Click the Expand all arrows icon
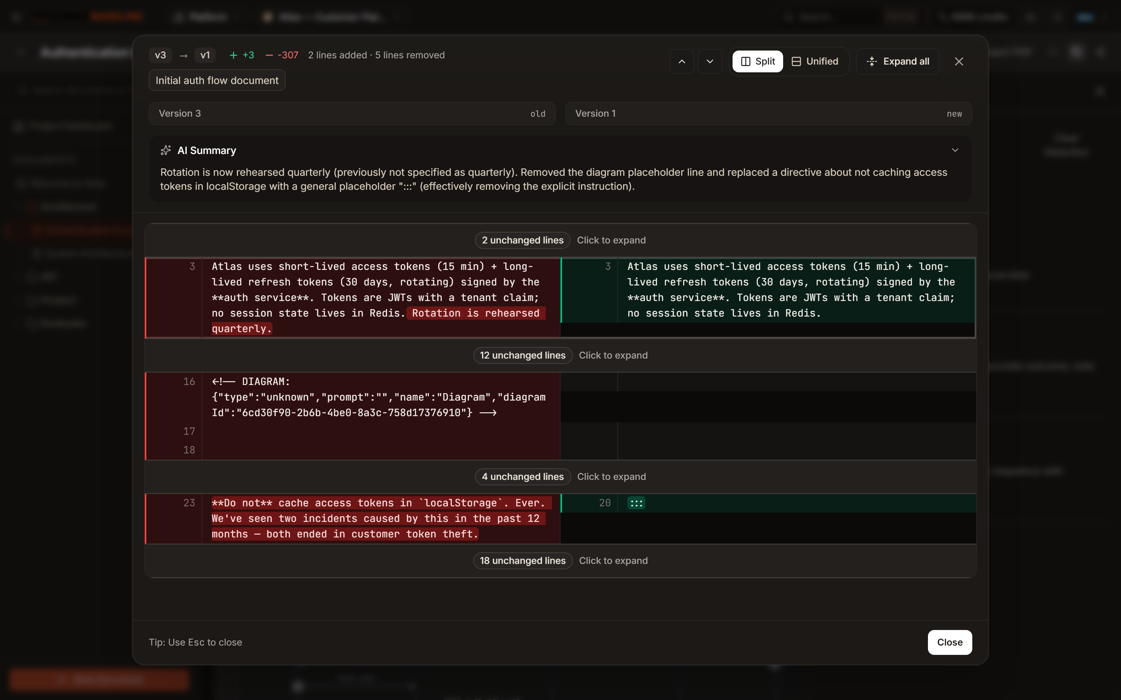 [x=871, y=61]
